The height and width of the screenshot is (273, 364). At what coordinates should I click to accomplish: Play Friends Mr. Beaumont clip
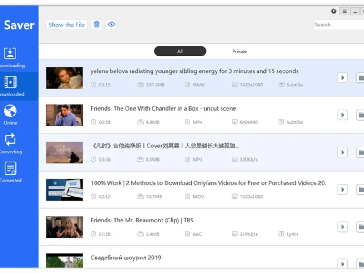(x=343, y=227)
